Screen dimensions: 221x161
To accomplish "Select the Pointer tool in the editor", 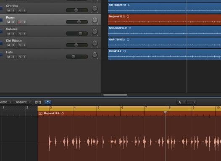I will click(x=180, y=102).
